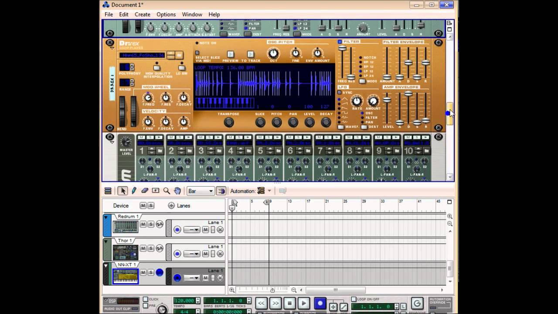The image size is (558, 314).
Task: Open the Redrum 1 automation icon
Action: [160, 224]
